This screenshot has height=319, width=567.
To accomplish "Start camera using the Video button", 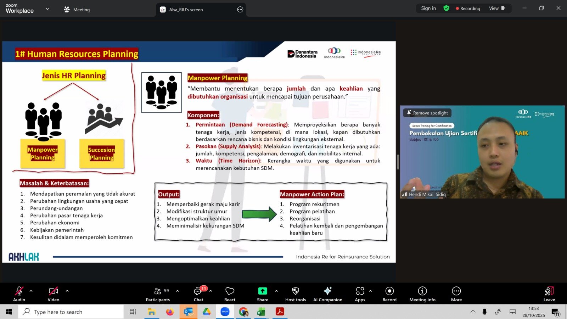I will 54,294.
